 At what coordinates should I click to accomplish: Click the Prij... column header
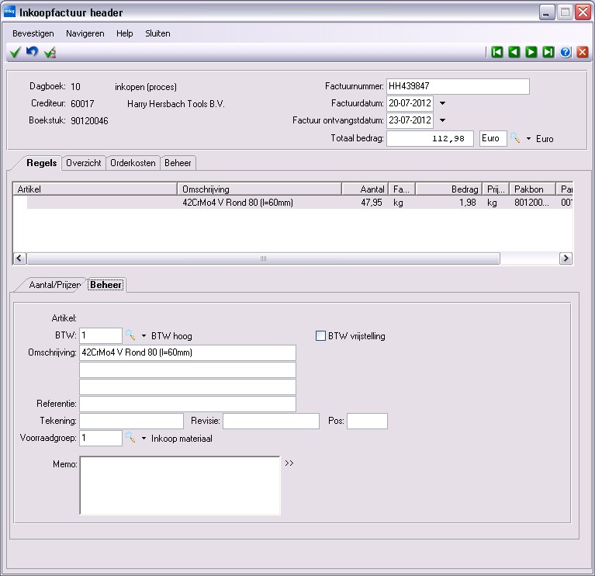point(496,189)
